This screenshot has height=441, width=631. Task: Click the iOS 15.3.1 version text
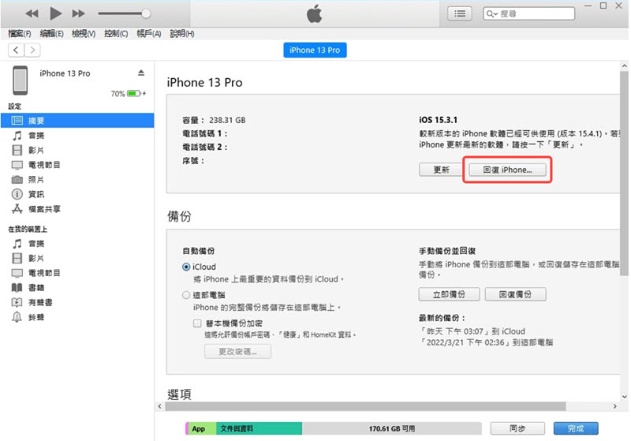pyautogui.click(x=438, y=120)
